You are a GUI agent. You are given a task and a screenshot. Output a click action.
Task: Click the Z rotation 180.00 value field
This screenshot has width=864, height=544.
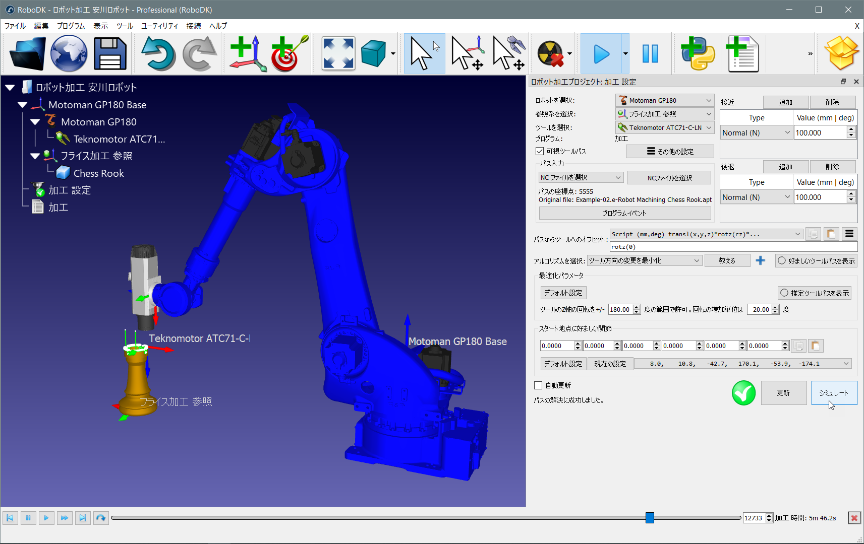(620, 309)
